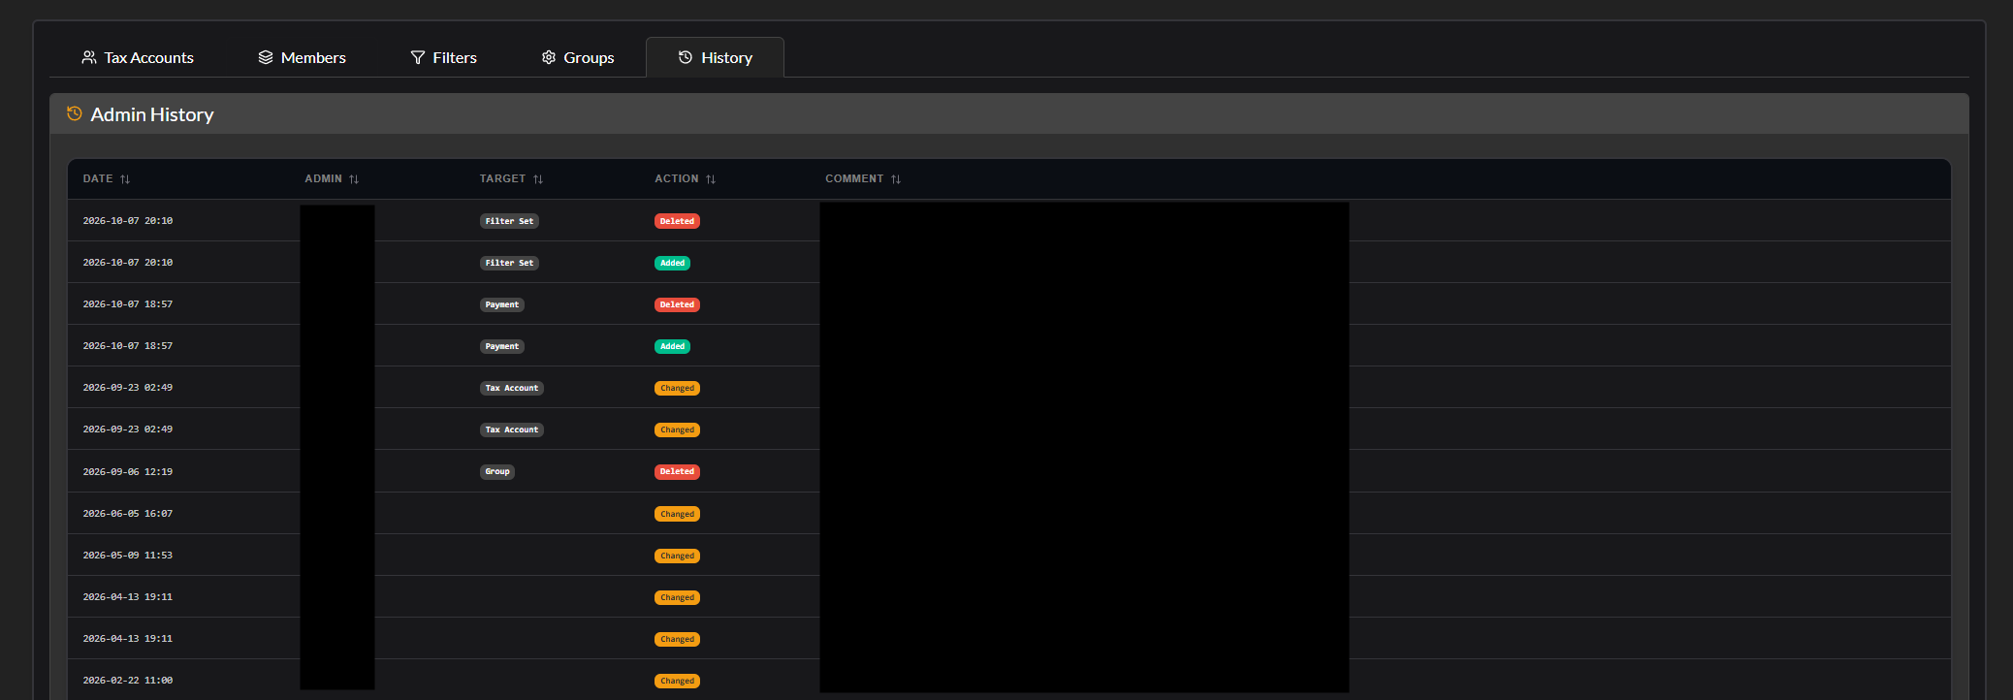Click the Groups gear icon
The height and width of the screenshot is (700, 2013).
click(x=549, y=57)
